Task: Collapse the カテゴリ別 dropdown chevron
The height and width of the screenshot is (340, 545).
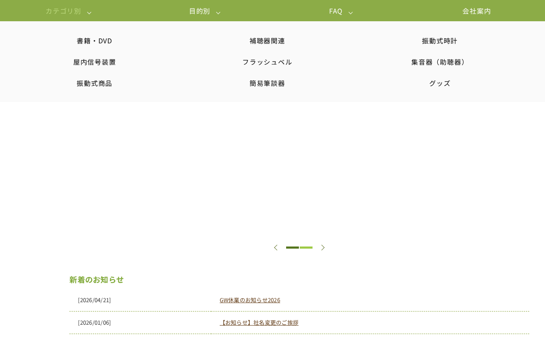Action: [89, 13]
